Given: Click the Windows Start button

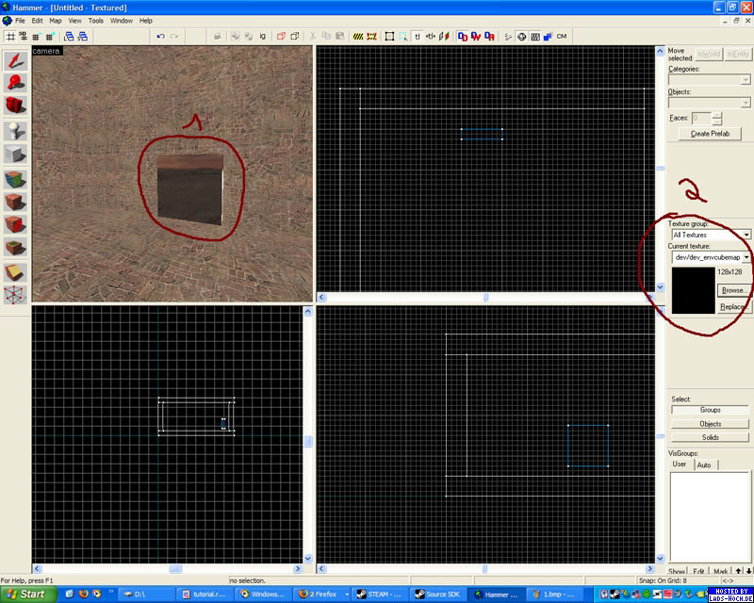Looking at the screenshot, I should [28, 594].
